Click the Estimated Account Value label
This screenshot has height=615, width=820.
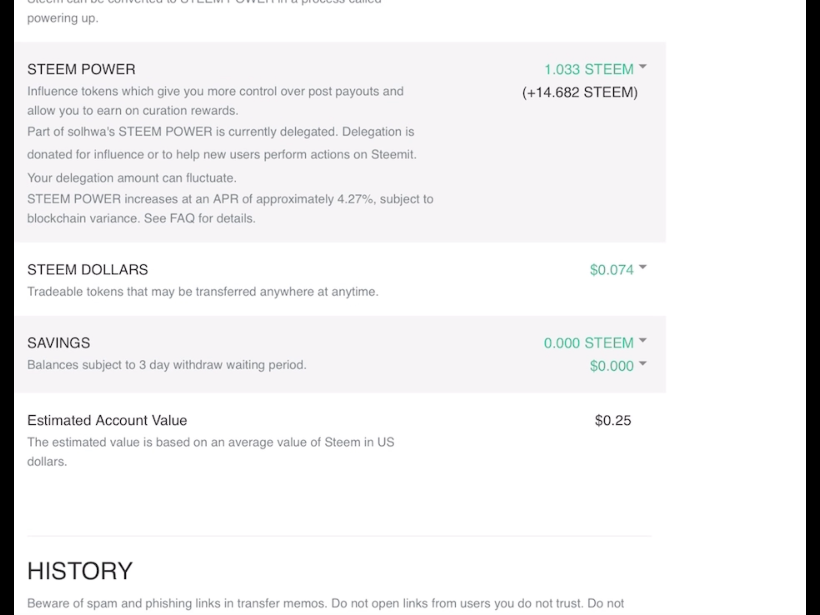[107, 420]
